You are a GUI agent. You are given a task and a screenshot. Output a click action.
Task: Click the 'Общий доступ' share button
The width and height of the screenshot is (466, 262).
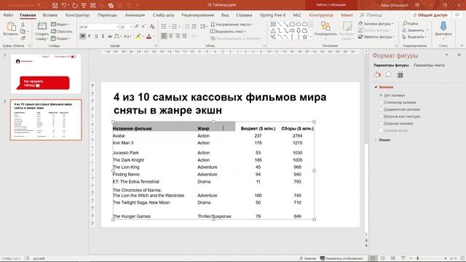click(430, 15)
